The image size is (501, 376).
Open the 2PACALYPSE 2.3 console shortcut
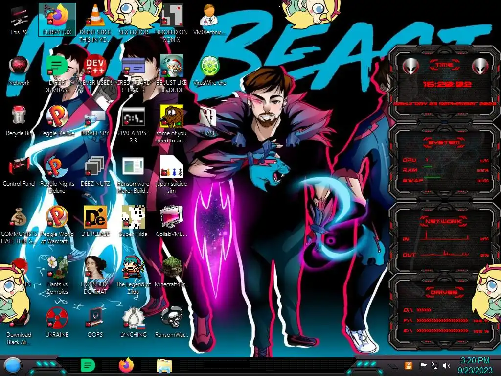click(133, 124)
